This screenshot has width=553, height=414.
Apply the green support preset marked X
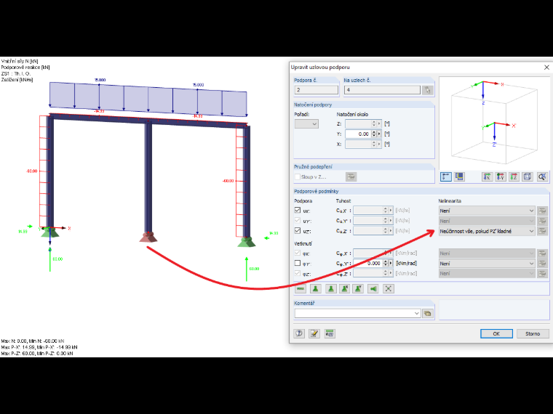345,288
